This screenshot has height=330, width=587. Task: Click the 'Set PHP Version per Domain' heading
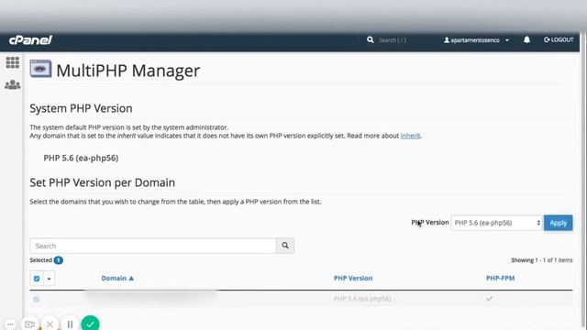pyautogui.click(x=102, y=182)
